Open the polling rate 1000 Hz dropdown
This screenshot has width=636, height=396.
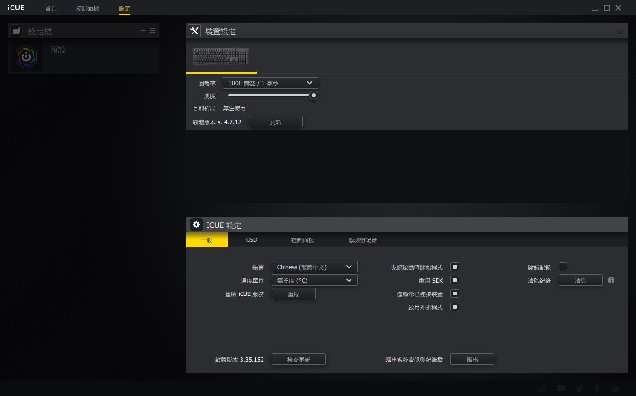[271, 83]
